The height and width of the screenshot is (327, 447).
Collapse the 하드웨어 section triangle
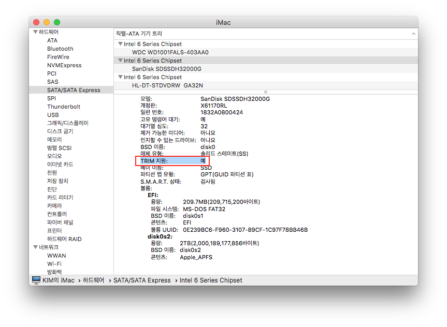[36, 32]
